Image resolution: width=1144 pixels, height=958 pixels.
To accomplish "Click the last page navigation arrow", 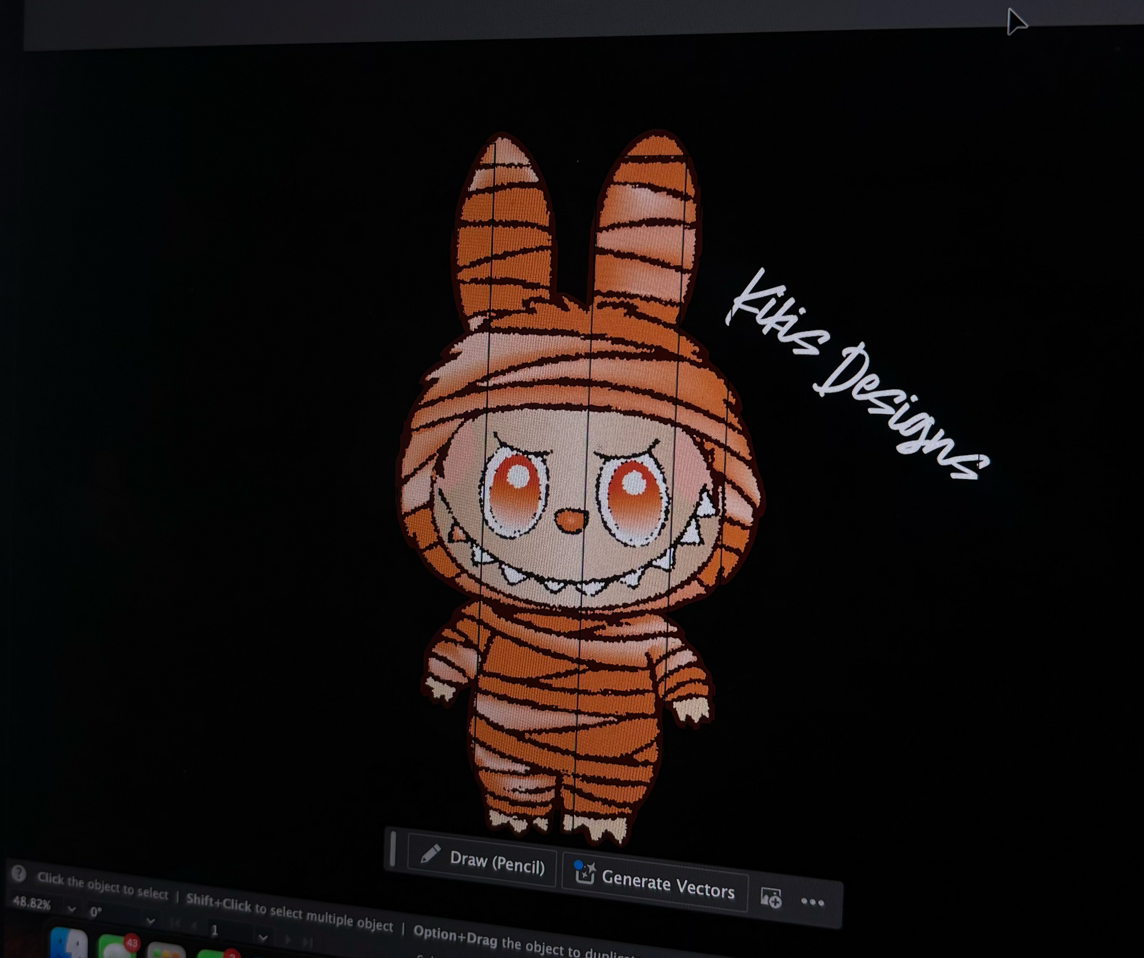I will click(x=307, y=943).
